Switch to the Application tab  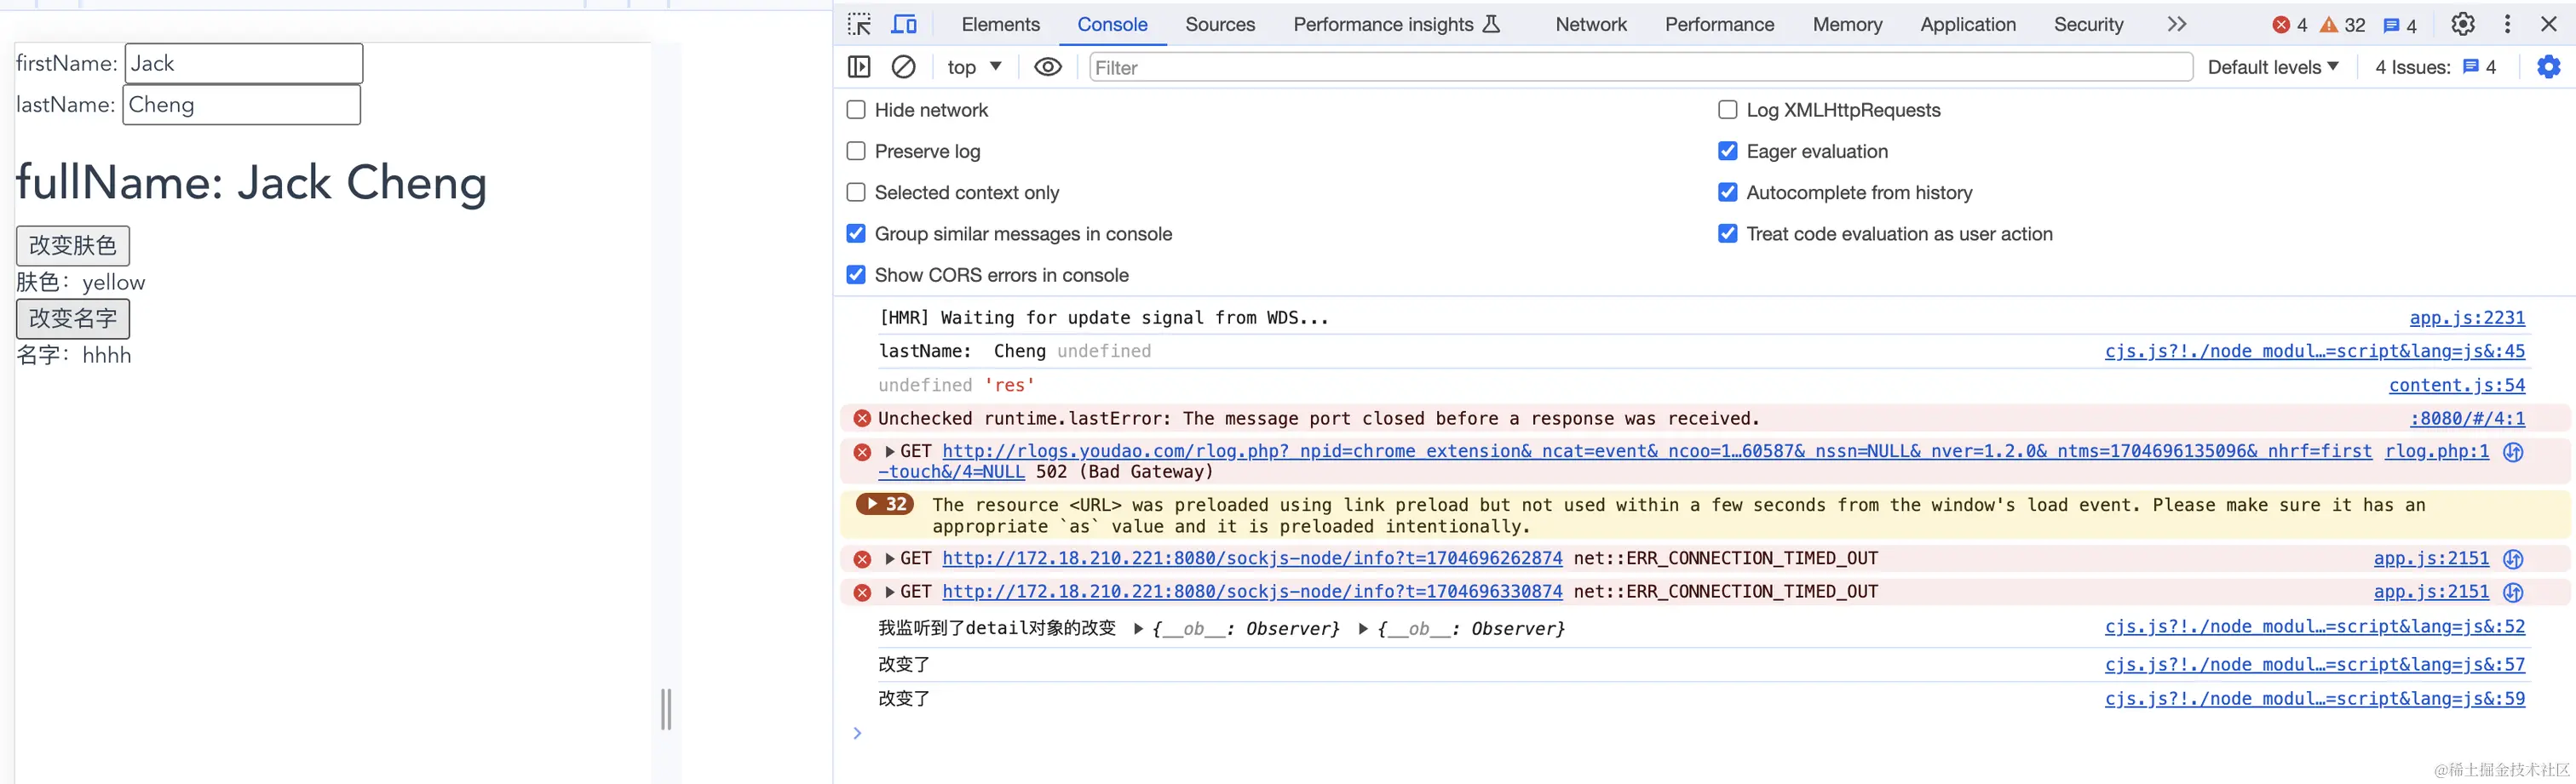coord(1968,24)
